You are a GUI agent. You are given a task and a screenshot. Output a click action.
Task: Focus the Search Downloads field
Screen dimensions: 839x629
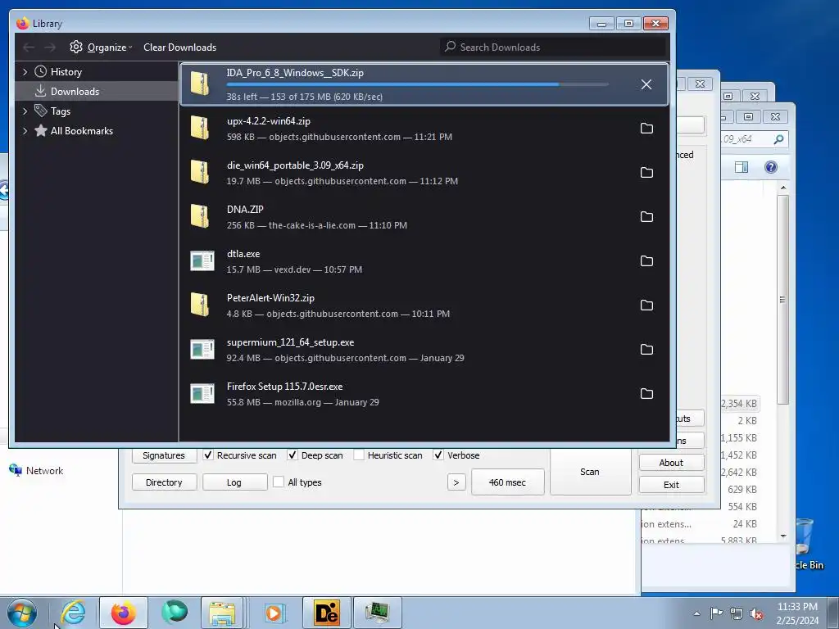tap(553, 47)
